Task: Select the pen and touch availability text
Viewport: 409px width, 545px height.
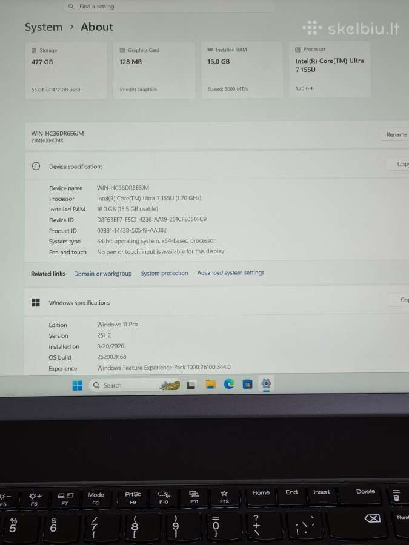Action: (x=161, y=251)
